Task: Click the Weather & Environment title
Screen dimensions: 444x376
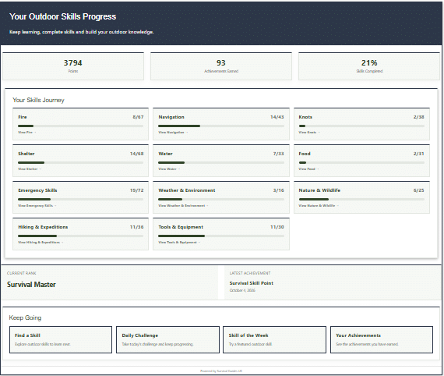Action: [x=187, y=190]
